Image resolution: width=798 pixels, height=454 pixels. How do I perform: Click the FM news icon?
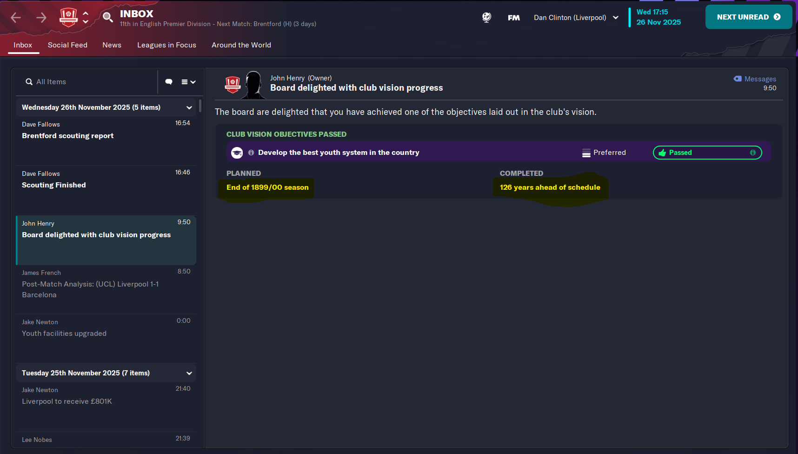513,17
